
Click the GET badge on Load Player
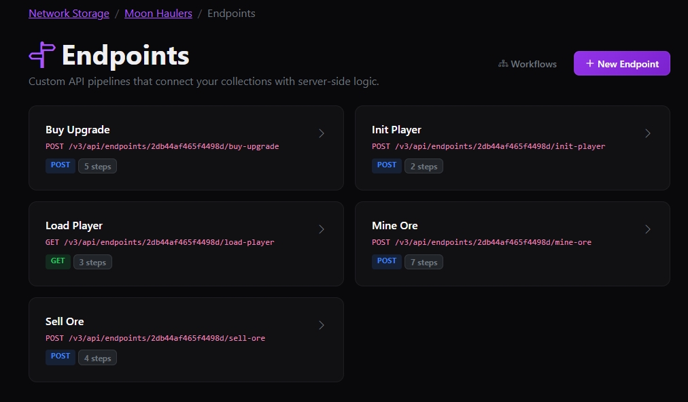(x=58, y=261)
